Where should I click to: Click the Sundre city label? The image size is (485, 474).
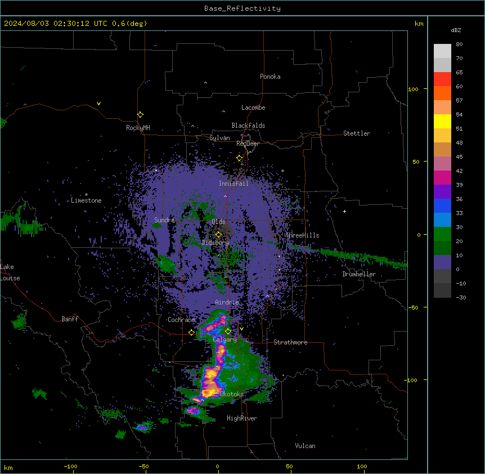pos(164,220)
